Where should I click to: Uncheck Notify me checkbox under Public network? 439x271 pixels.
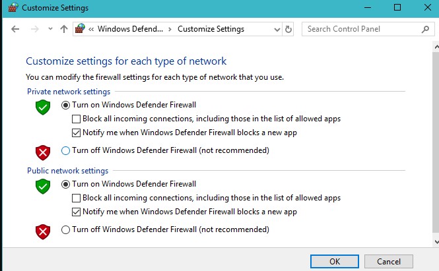(x=76, y=212)
